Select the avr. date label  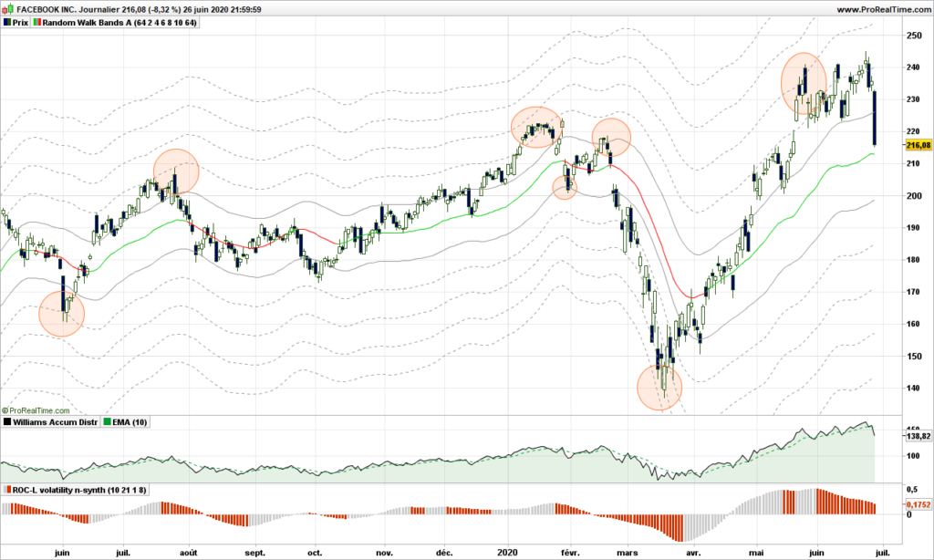(693, 553)
